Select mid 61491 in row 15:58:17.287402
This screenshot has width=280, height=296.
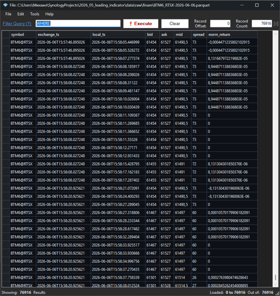click(182, 180)
